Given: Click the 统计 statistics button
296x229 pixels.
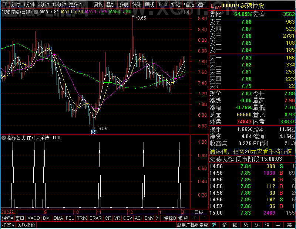Looking at the screenshot, I should tap(137, 4).
